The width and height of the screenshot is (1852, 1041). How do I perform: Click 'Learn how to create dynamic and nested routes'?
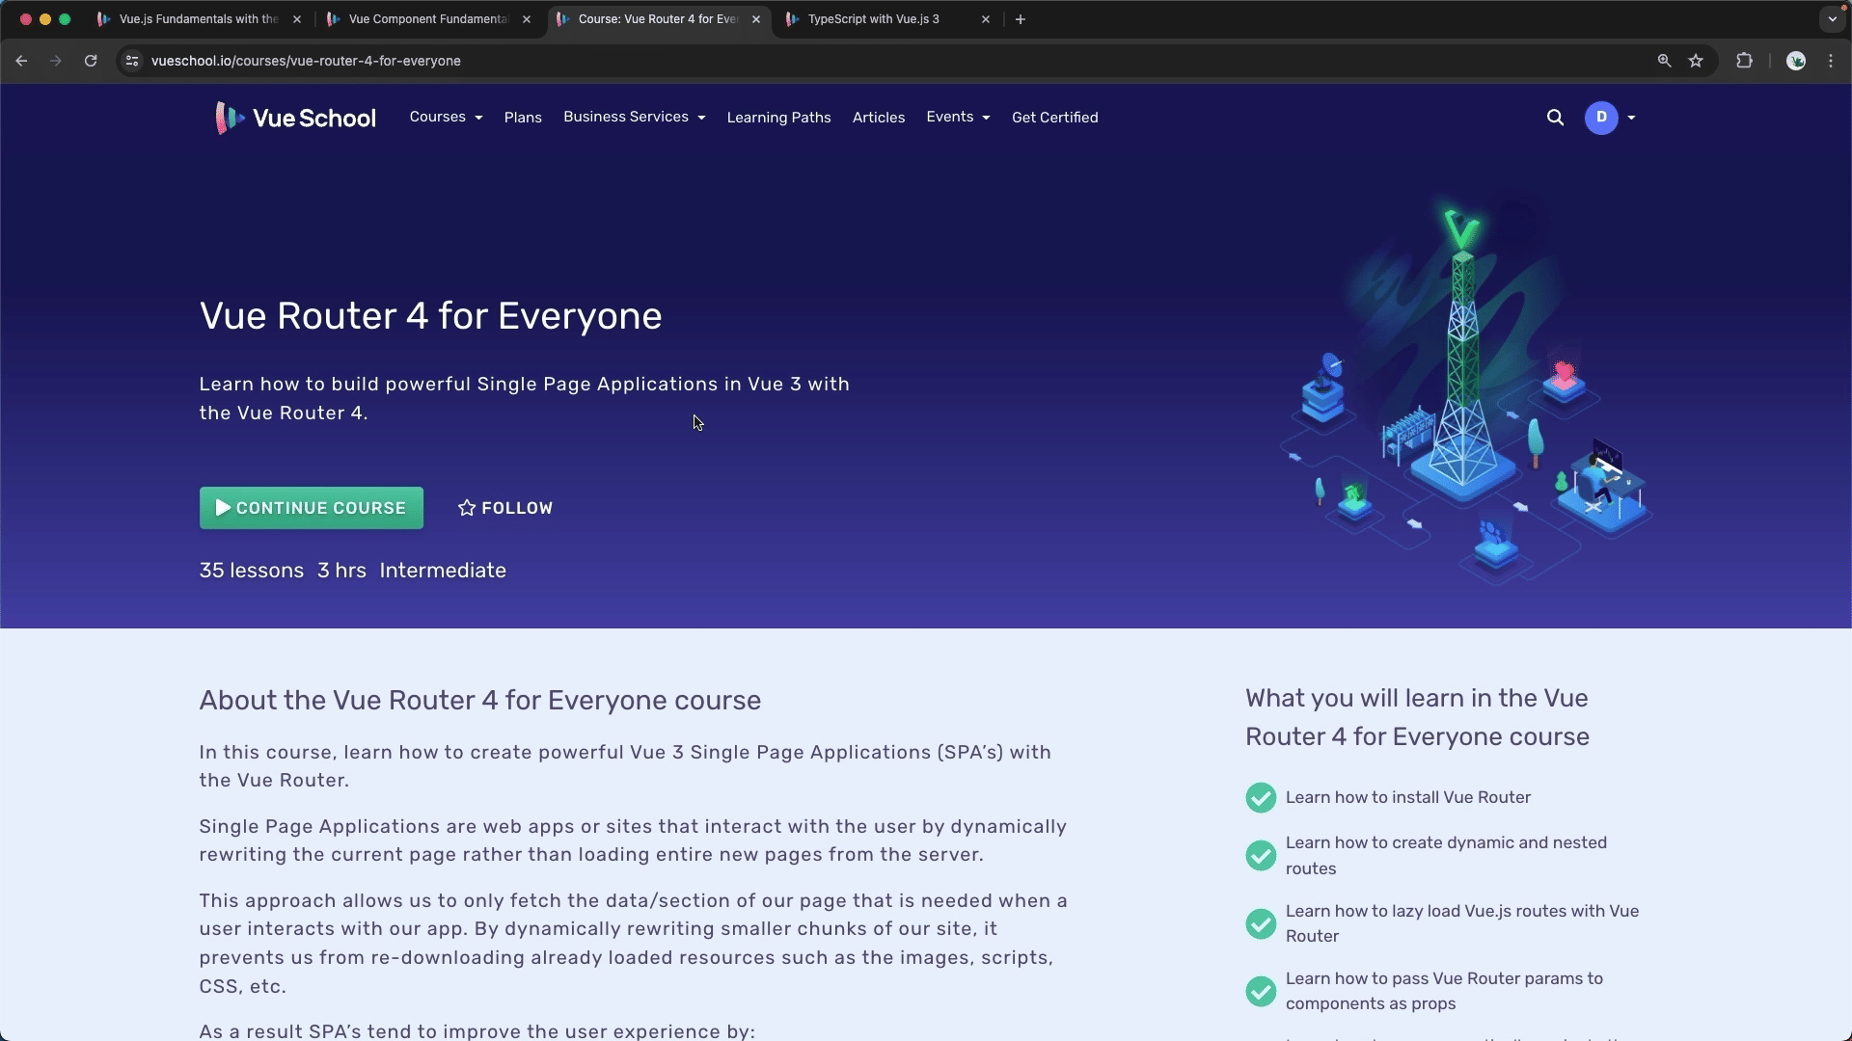(1446, 856)
